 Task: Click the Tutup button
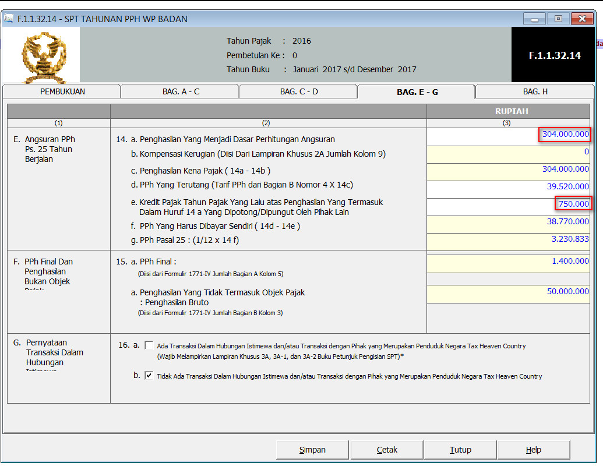point(460,450)
